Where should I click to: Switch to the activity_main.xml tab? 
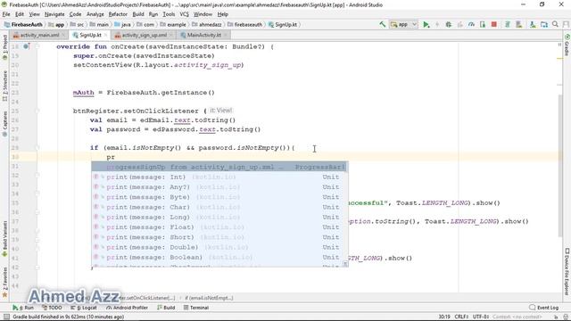point(38,35)
